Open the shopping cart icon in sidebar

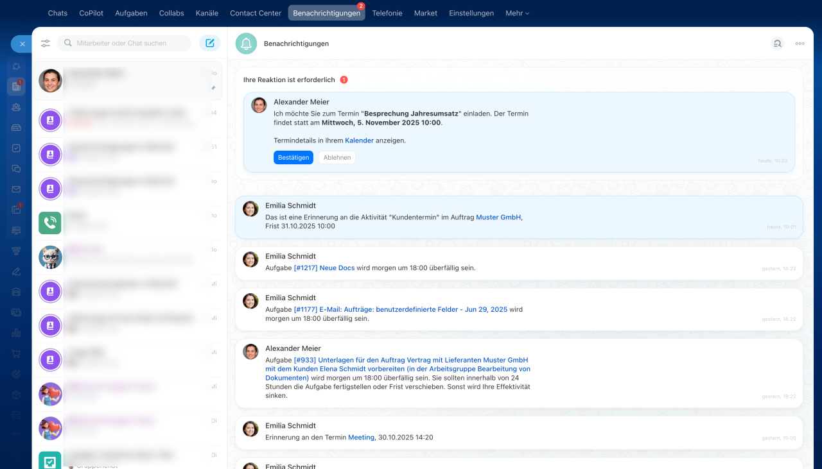(x=16, y=354)
